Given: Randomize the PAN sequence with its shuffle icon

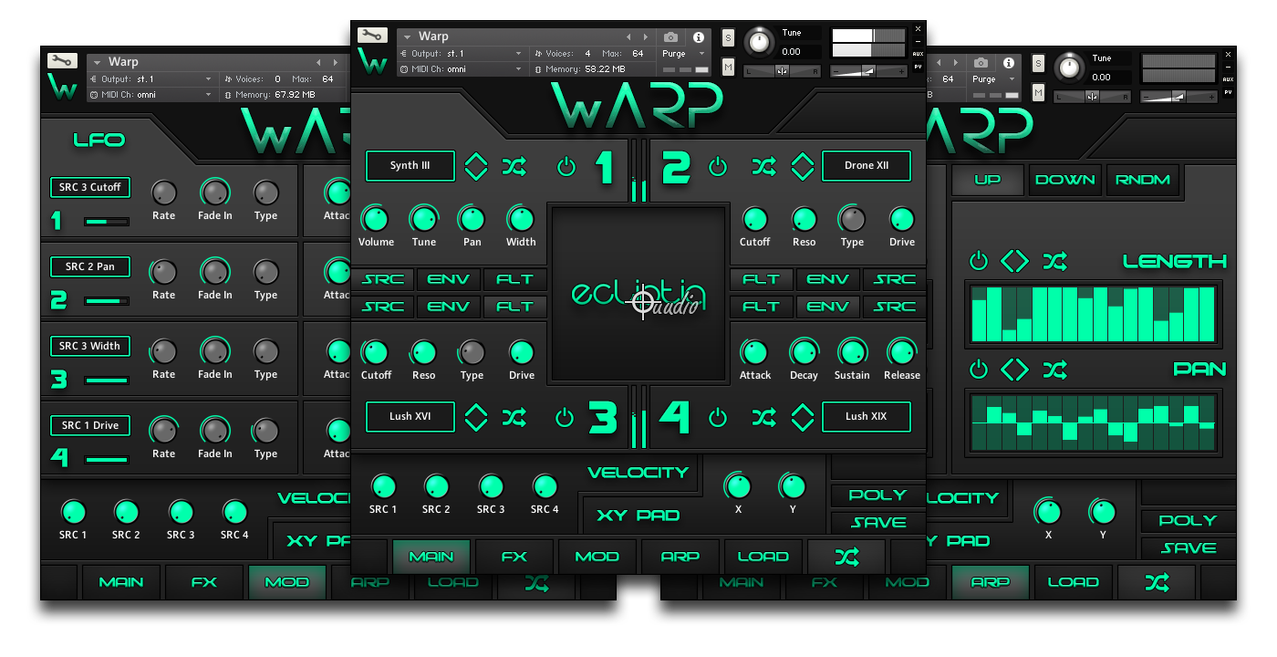Looking at the screenshot, I should 1055,370.
